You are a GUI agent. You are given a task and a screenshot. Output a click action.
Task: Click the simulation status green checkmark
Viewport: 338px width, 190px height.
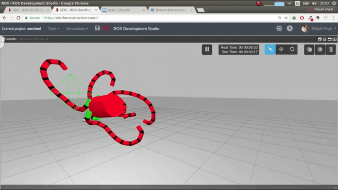click(x=47, y=39)
